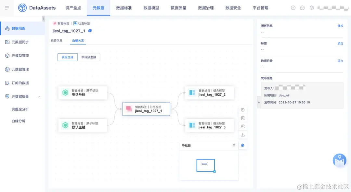The height and width of the screenshot is (192, 351).
Task: Select the 电话号码 lineage node
Action: pos(83,93)
